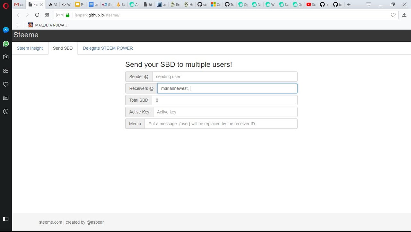Screen dimensions: 411x232
Task: Switch to the Gmail tab
Action: pos(19,4)
